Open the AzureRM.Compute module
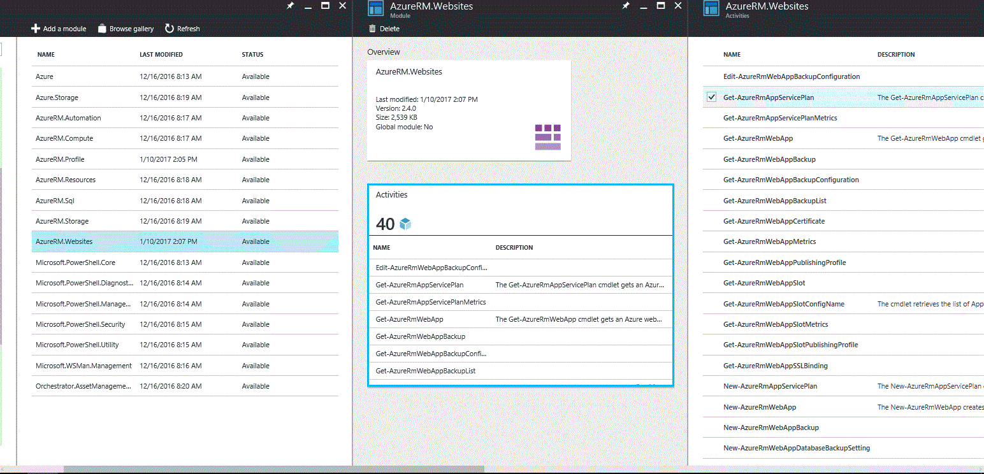 [x=185, y=138]
